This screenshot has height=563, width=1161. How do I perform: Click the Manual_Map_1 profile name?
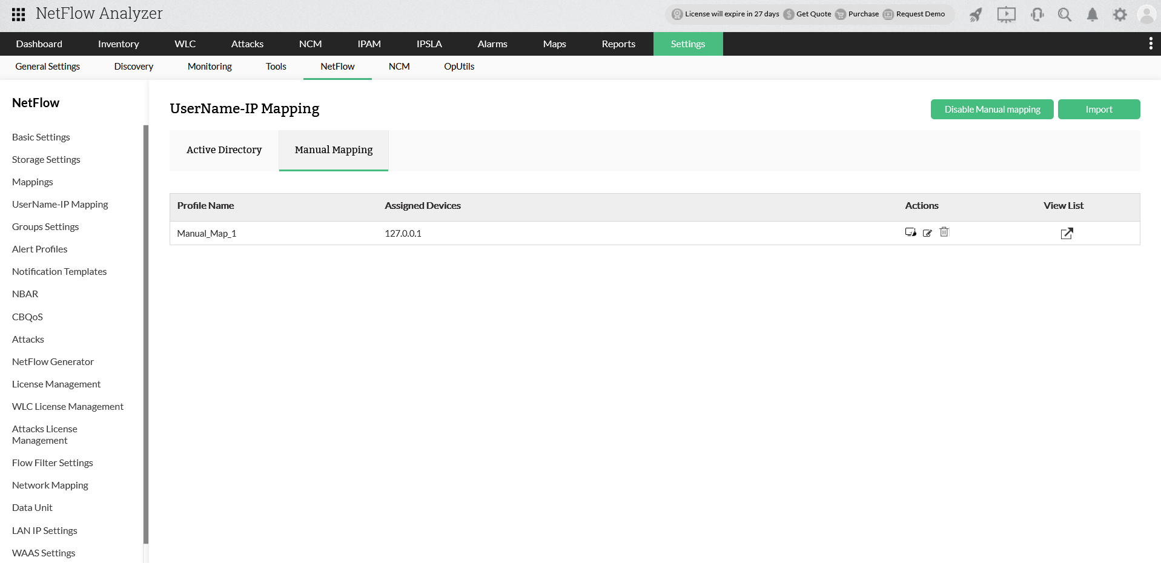pos(207,234)
